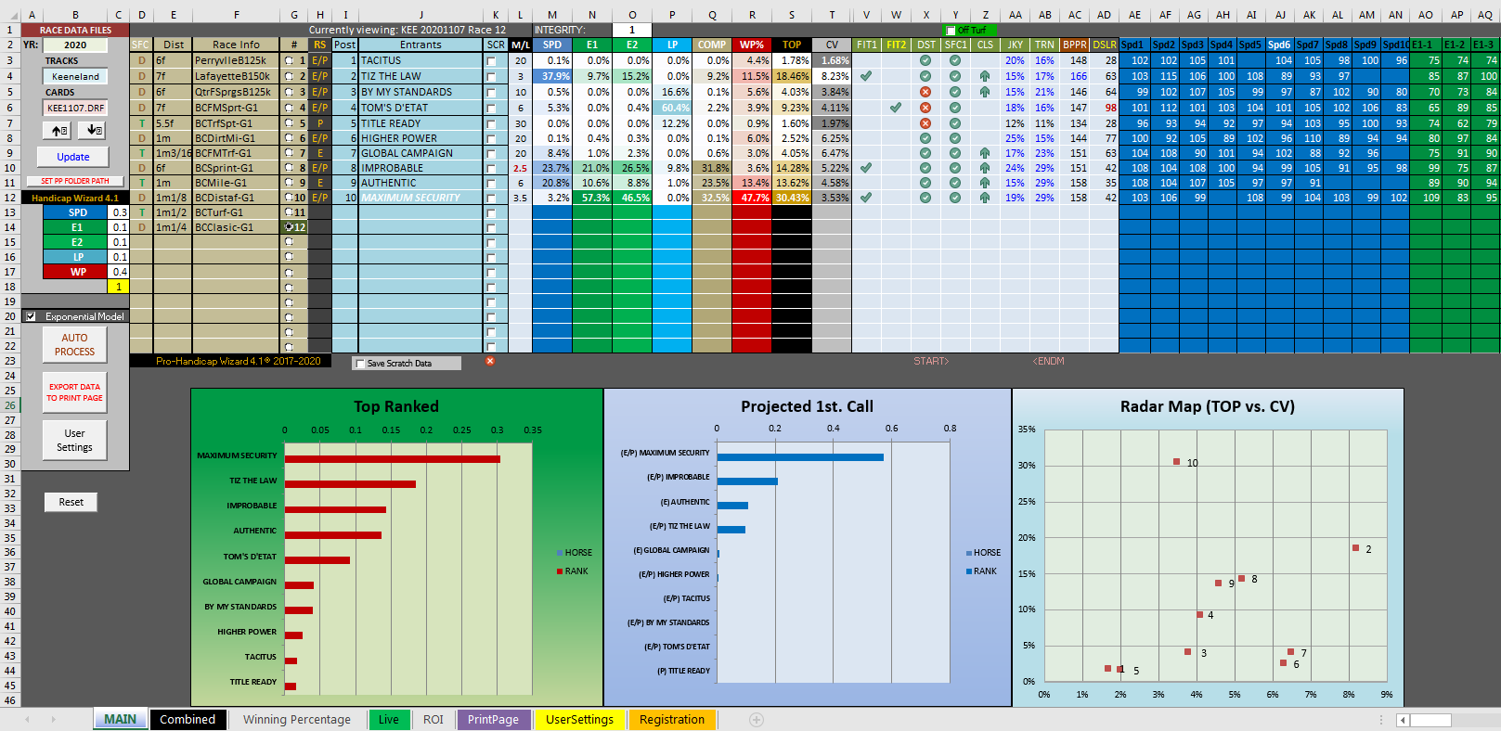Image resolution: width=1501 pixels, height=731 pixels.
Task: Click FIT1 checkmark in MAXIMUM SECURITY row
Action: point(866,198)
